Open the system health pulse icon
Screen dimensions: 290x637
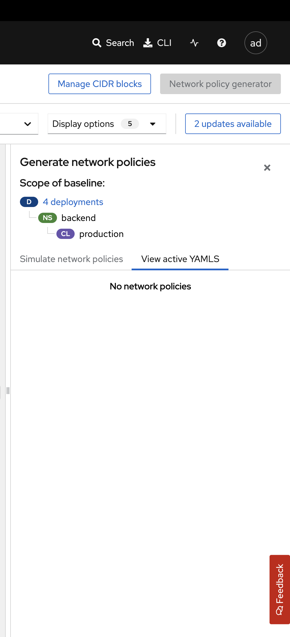coord(194,43)
